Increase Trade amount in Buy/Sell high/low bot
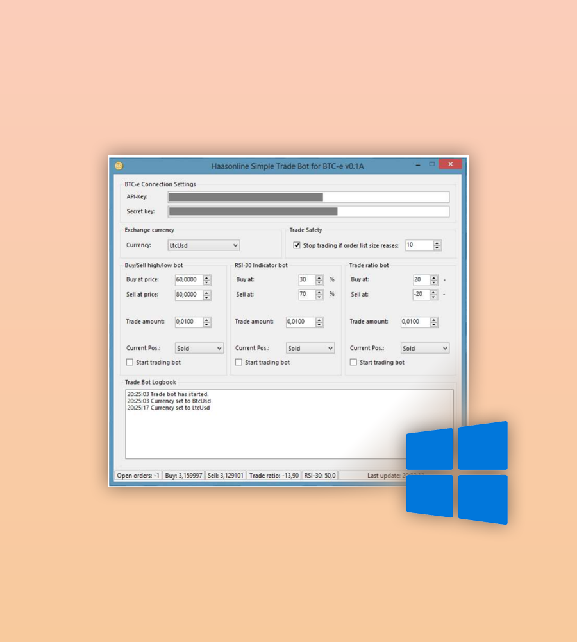The height and width of the screenshot is (642, 577). (207, 320)
